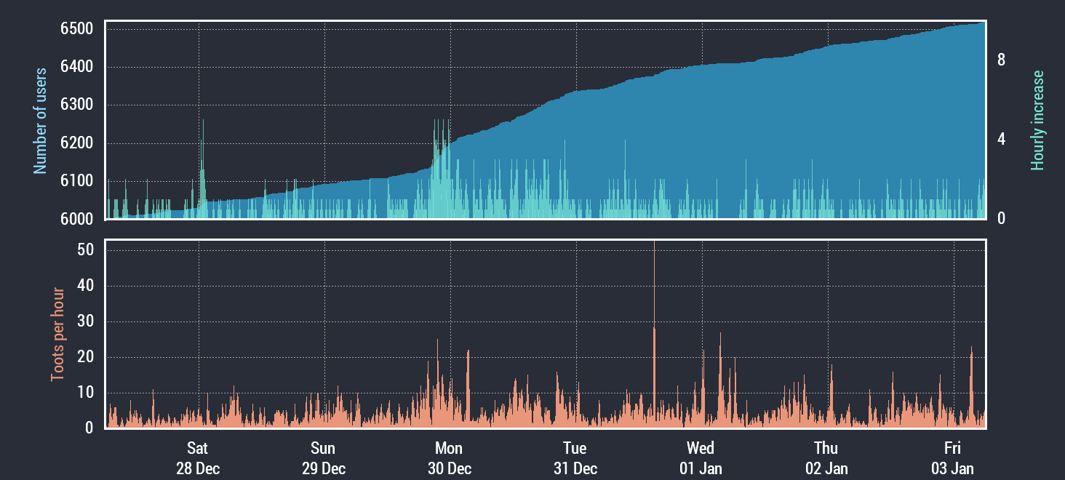Select the Thu 02 Jan date label

(x=826, y=458)
